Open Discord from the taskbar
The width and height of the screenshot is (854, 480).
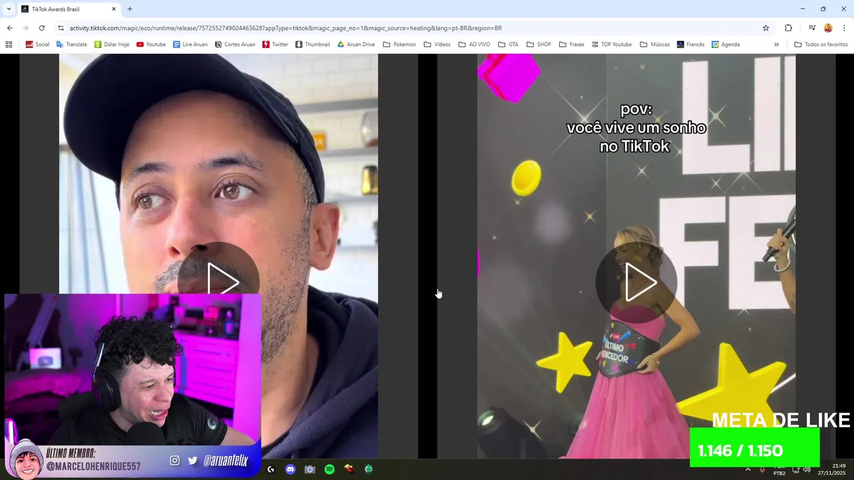(290, 469)
